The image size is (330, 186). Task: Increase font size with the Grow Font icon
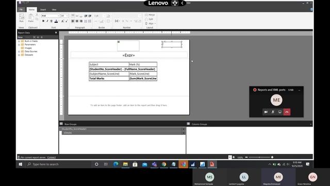(62, 21)
